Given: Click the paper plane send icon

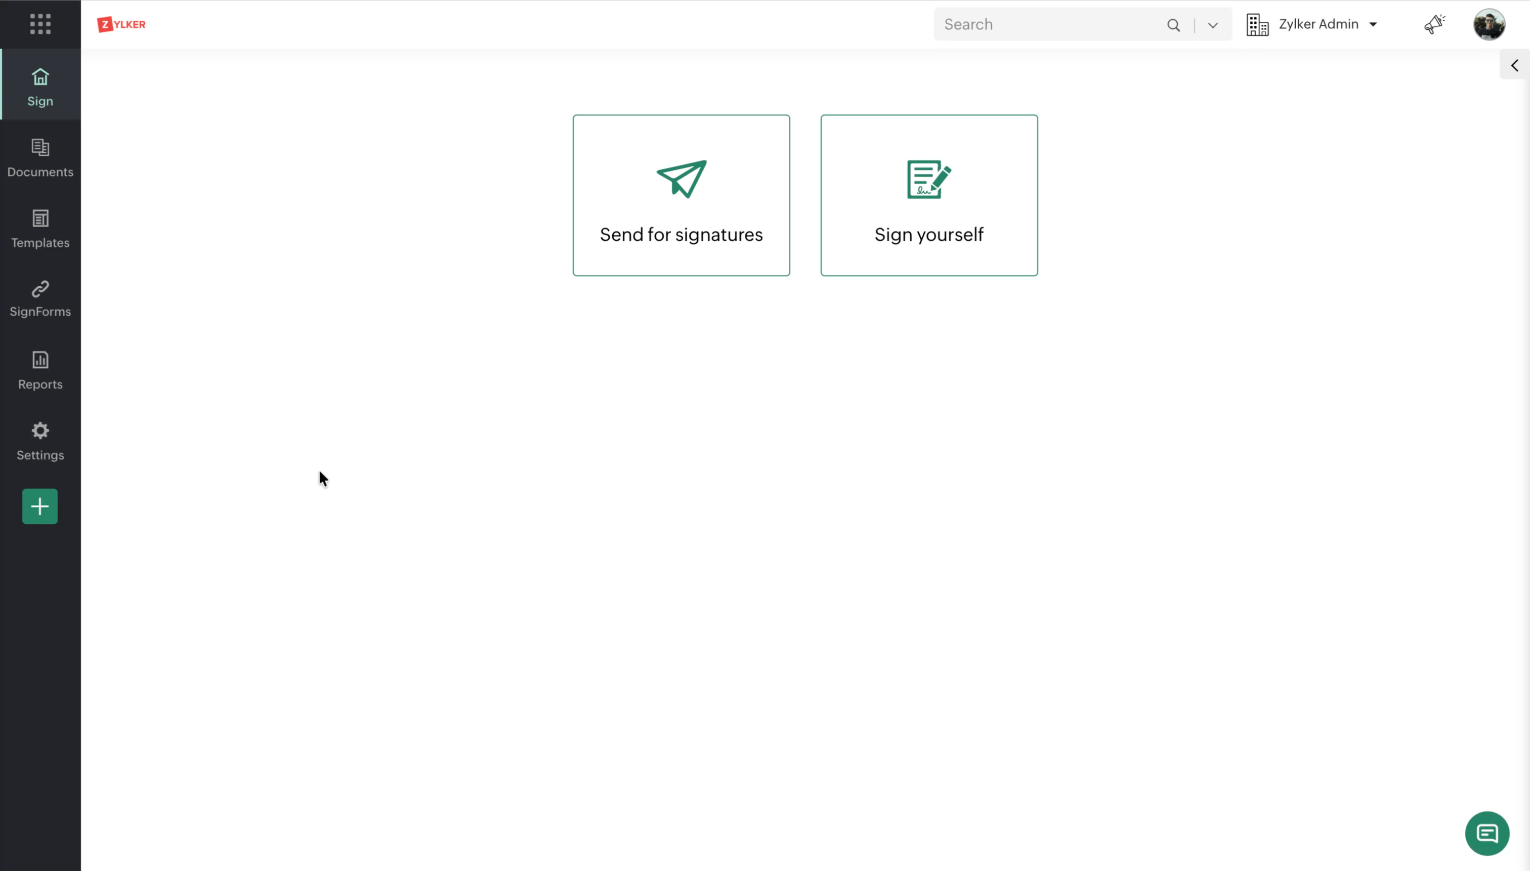Looking at the screenshot, I should coord(681,178).
